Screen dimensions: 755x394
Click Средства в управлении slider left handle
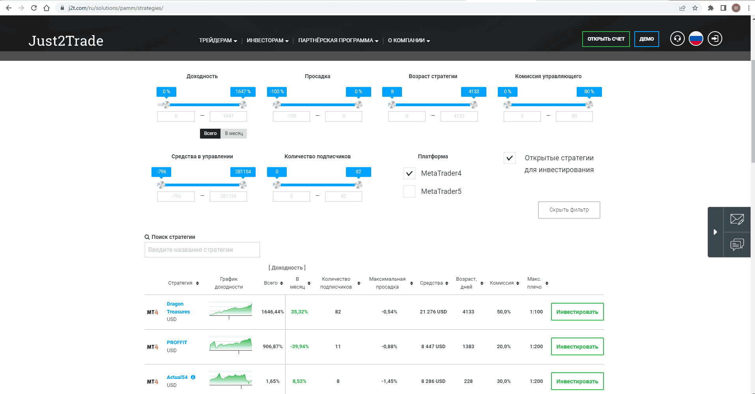click(x=161, y=185)
